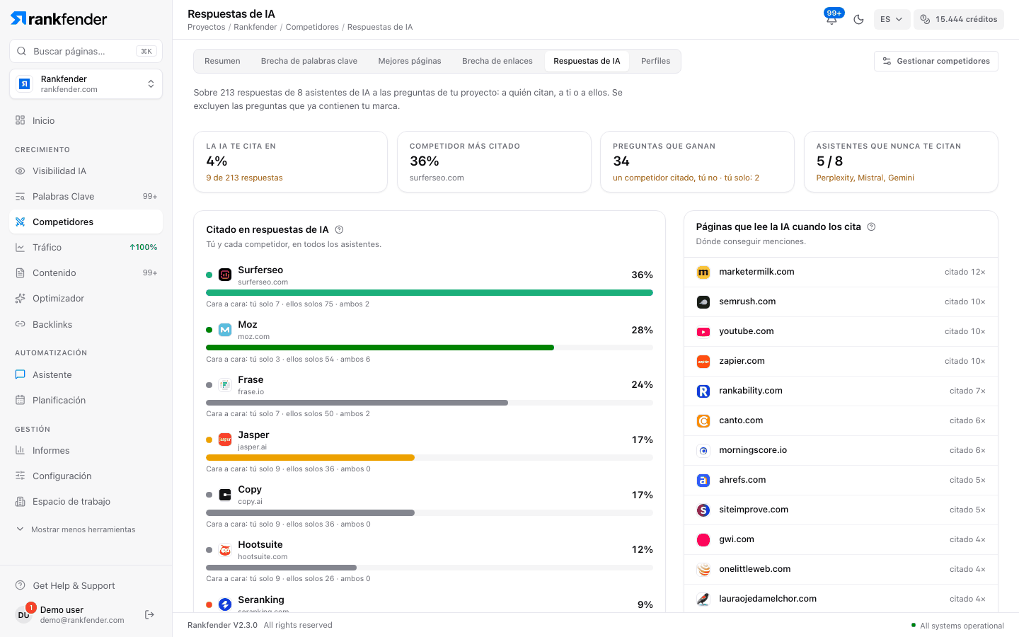Open Visibilidad IA eye icon
This screenshot has width=1019, height=637.
click(20, 171)
